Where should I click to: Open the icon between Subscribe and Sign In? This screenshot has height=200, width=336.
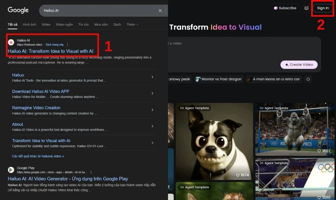(306, 8)
